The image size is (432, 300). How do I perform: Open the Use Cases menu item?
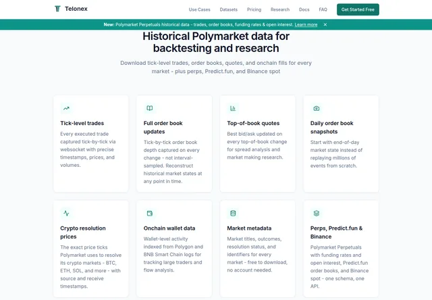(x=200, y=9)
